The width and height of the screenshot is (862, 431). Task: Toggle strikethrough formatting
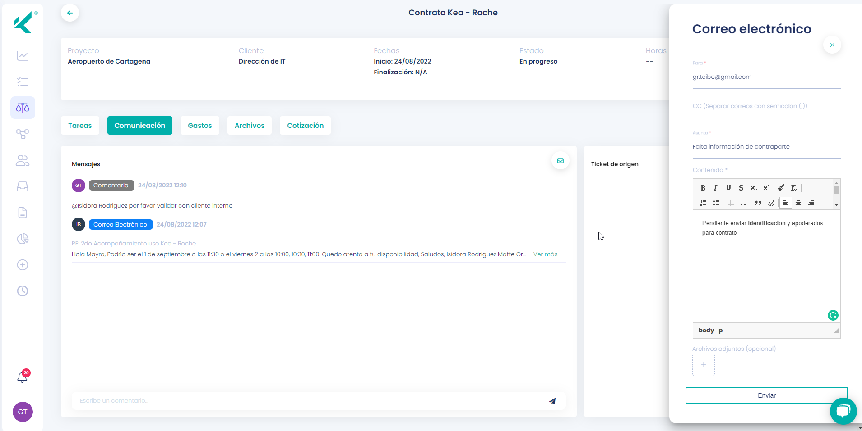tap(742, 188)
